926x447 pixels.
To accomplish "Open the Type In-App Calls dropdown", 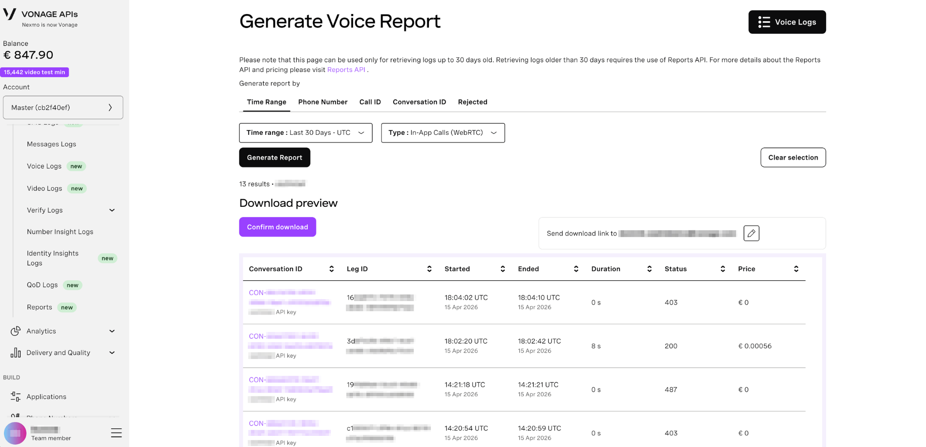I will [443, 133].
